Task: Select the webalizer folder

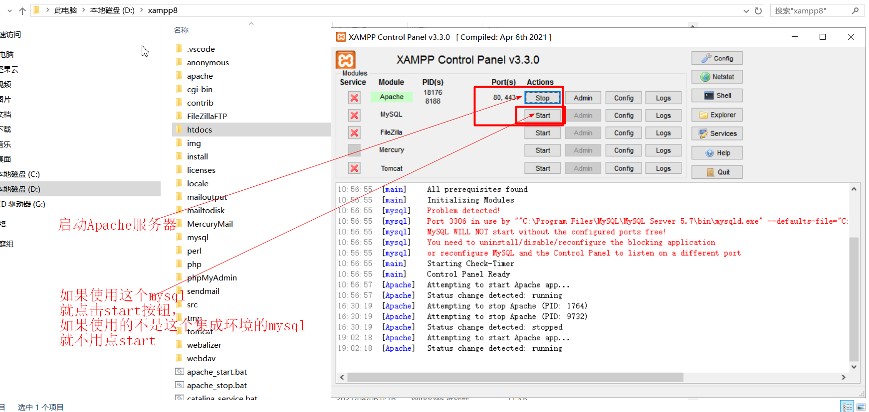Action: coord(204,345)
